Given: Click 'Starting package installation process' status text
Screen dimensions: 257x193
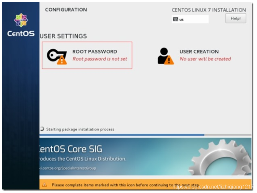Looking at the screenshot, I should (x=80, y=129).
